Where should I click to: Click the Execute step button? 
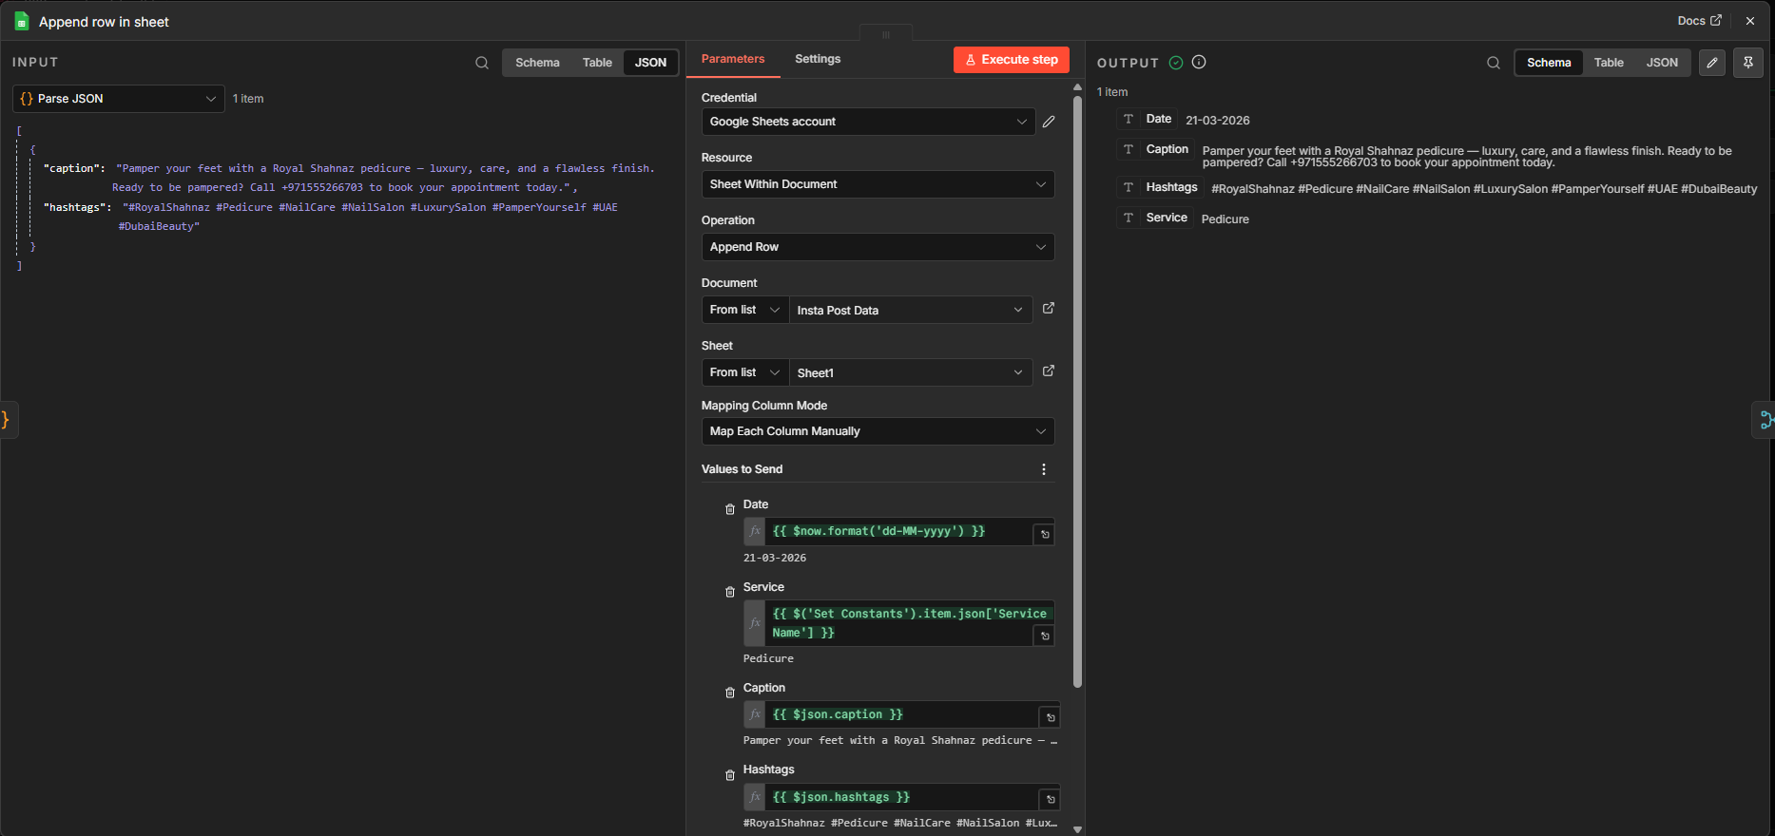click(x=1012, y=60)
